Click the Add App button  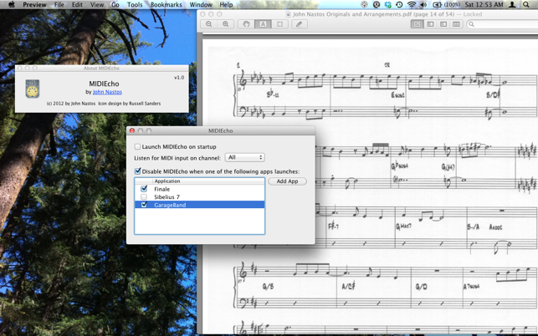(287, 181)
